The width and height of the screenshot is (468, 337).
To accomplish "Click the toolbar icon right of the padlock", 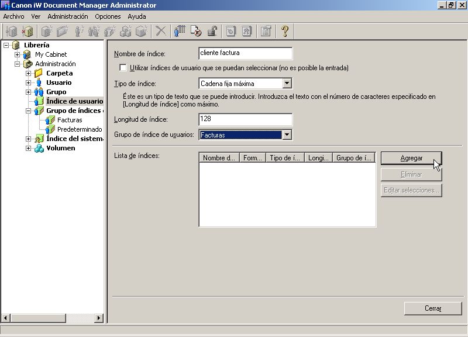I will coord(230,31).
